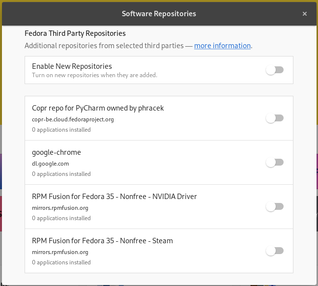Viewport: 318px width, 286px height.
Task: Enable the PyCharm Copr repo switch
Action: [275, 118]
